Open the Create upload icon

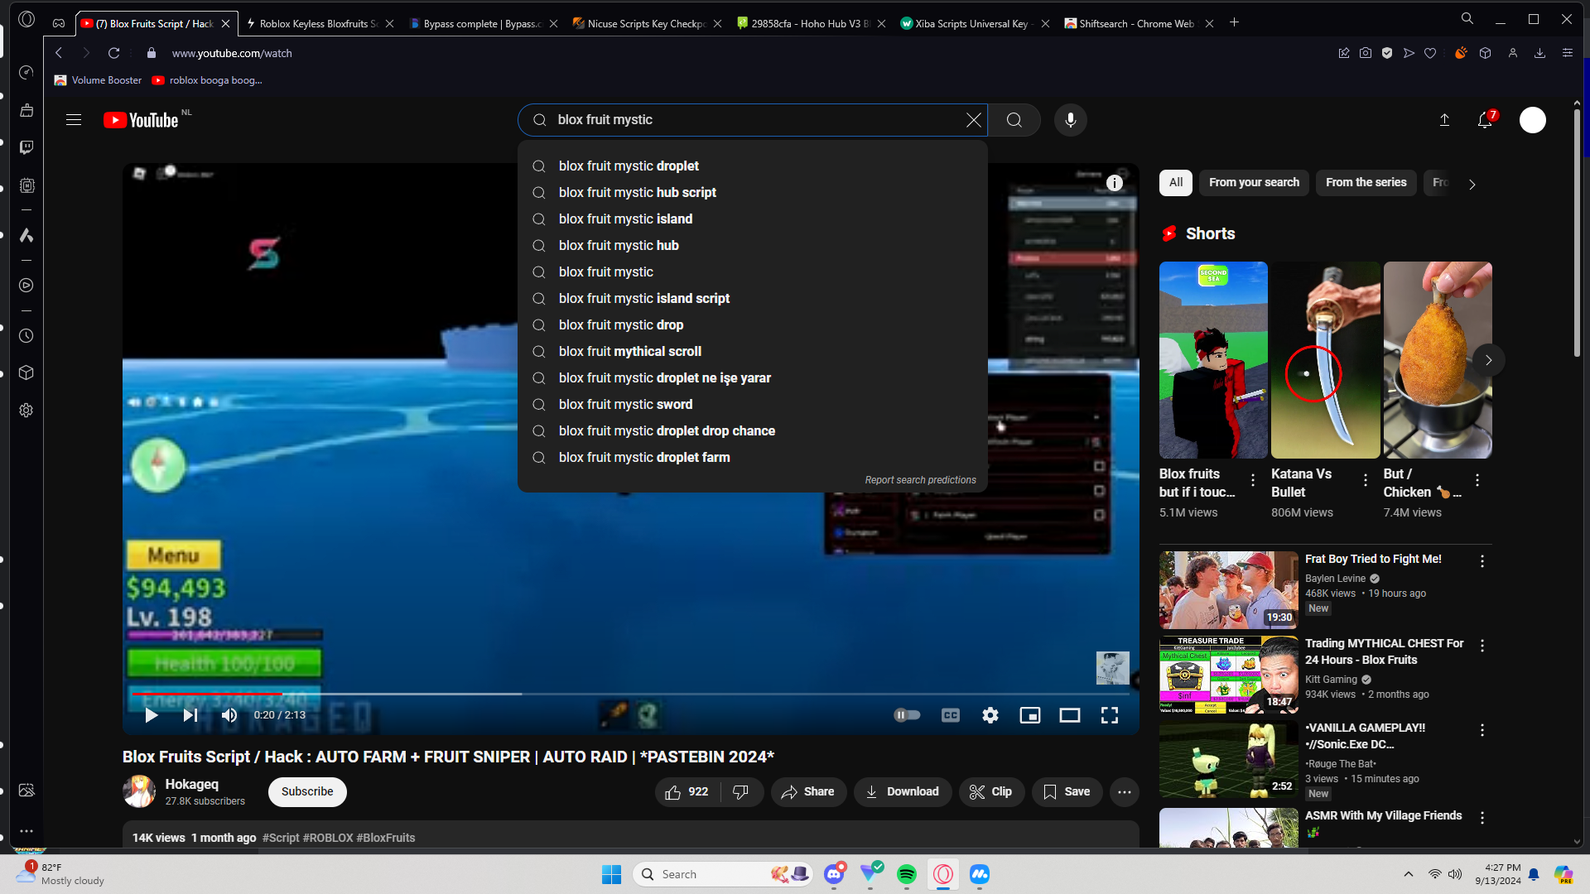pos(1444,120)
